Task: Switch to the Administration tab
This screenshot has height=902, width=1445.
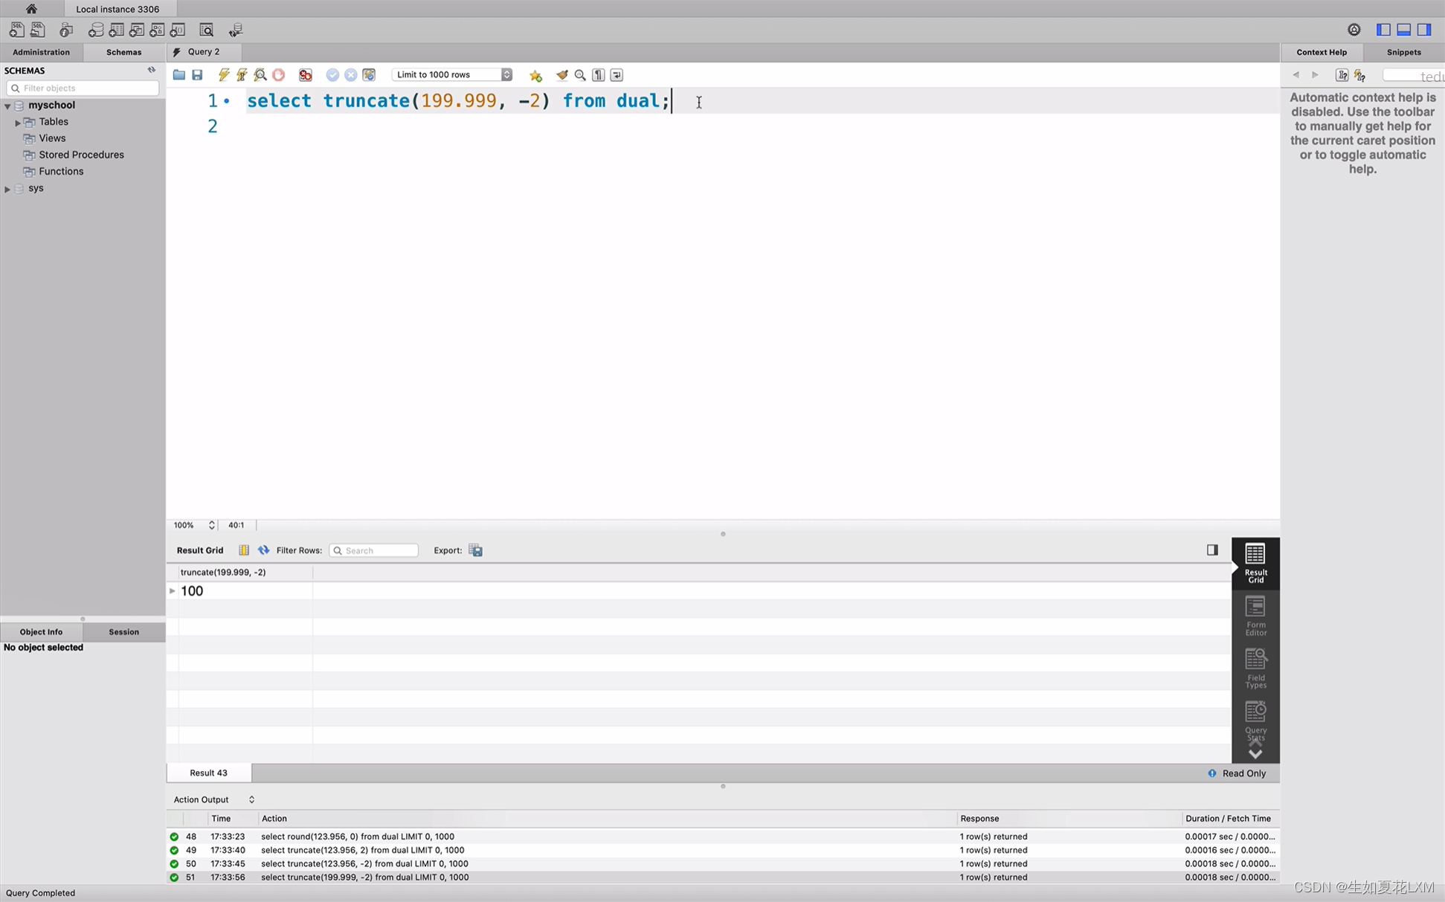Action: coord(41,52)
